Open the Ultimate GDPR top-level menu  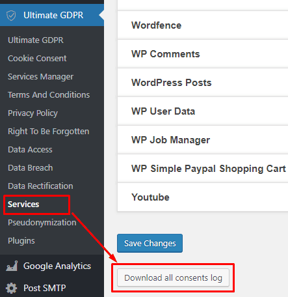point(52,15)
